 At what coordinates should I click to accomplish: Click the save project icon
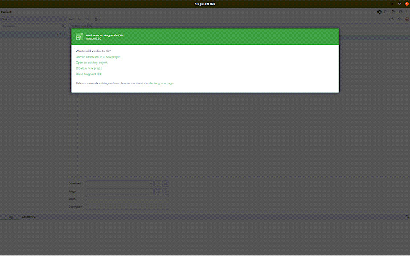pyautogui.click(x=400, y=12)
